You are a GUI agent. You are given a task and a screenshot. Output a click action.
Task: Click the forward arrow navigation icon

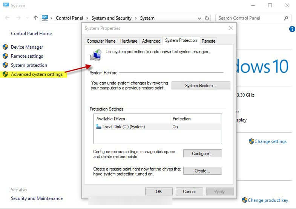(18, 18)
